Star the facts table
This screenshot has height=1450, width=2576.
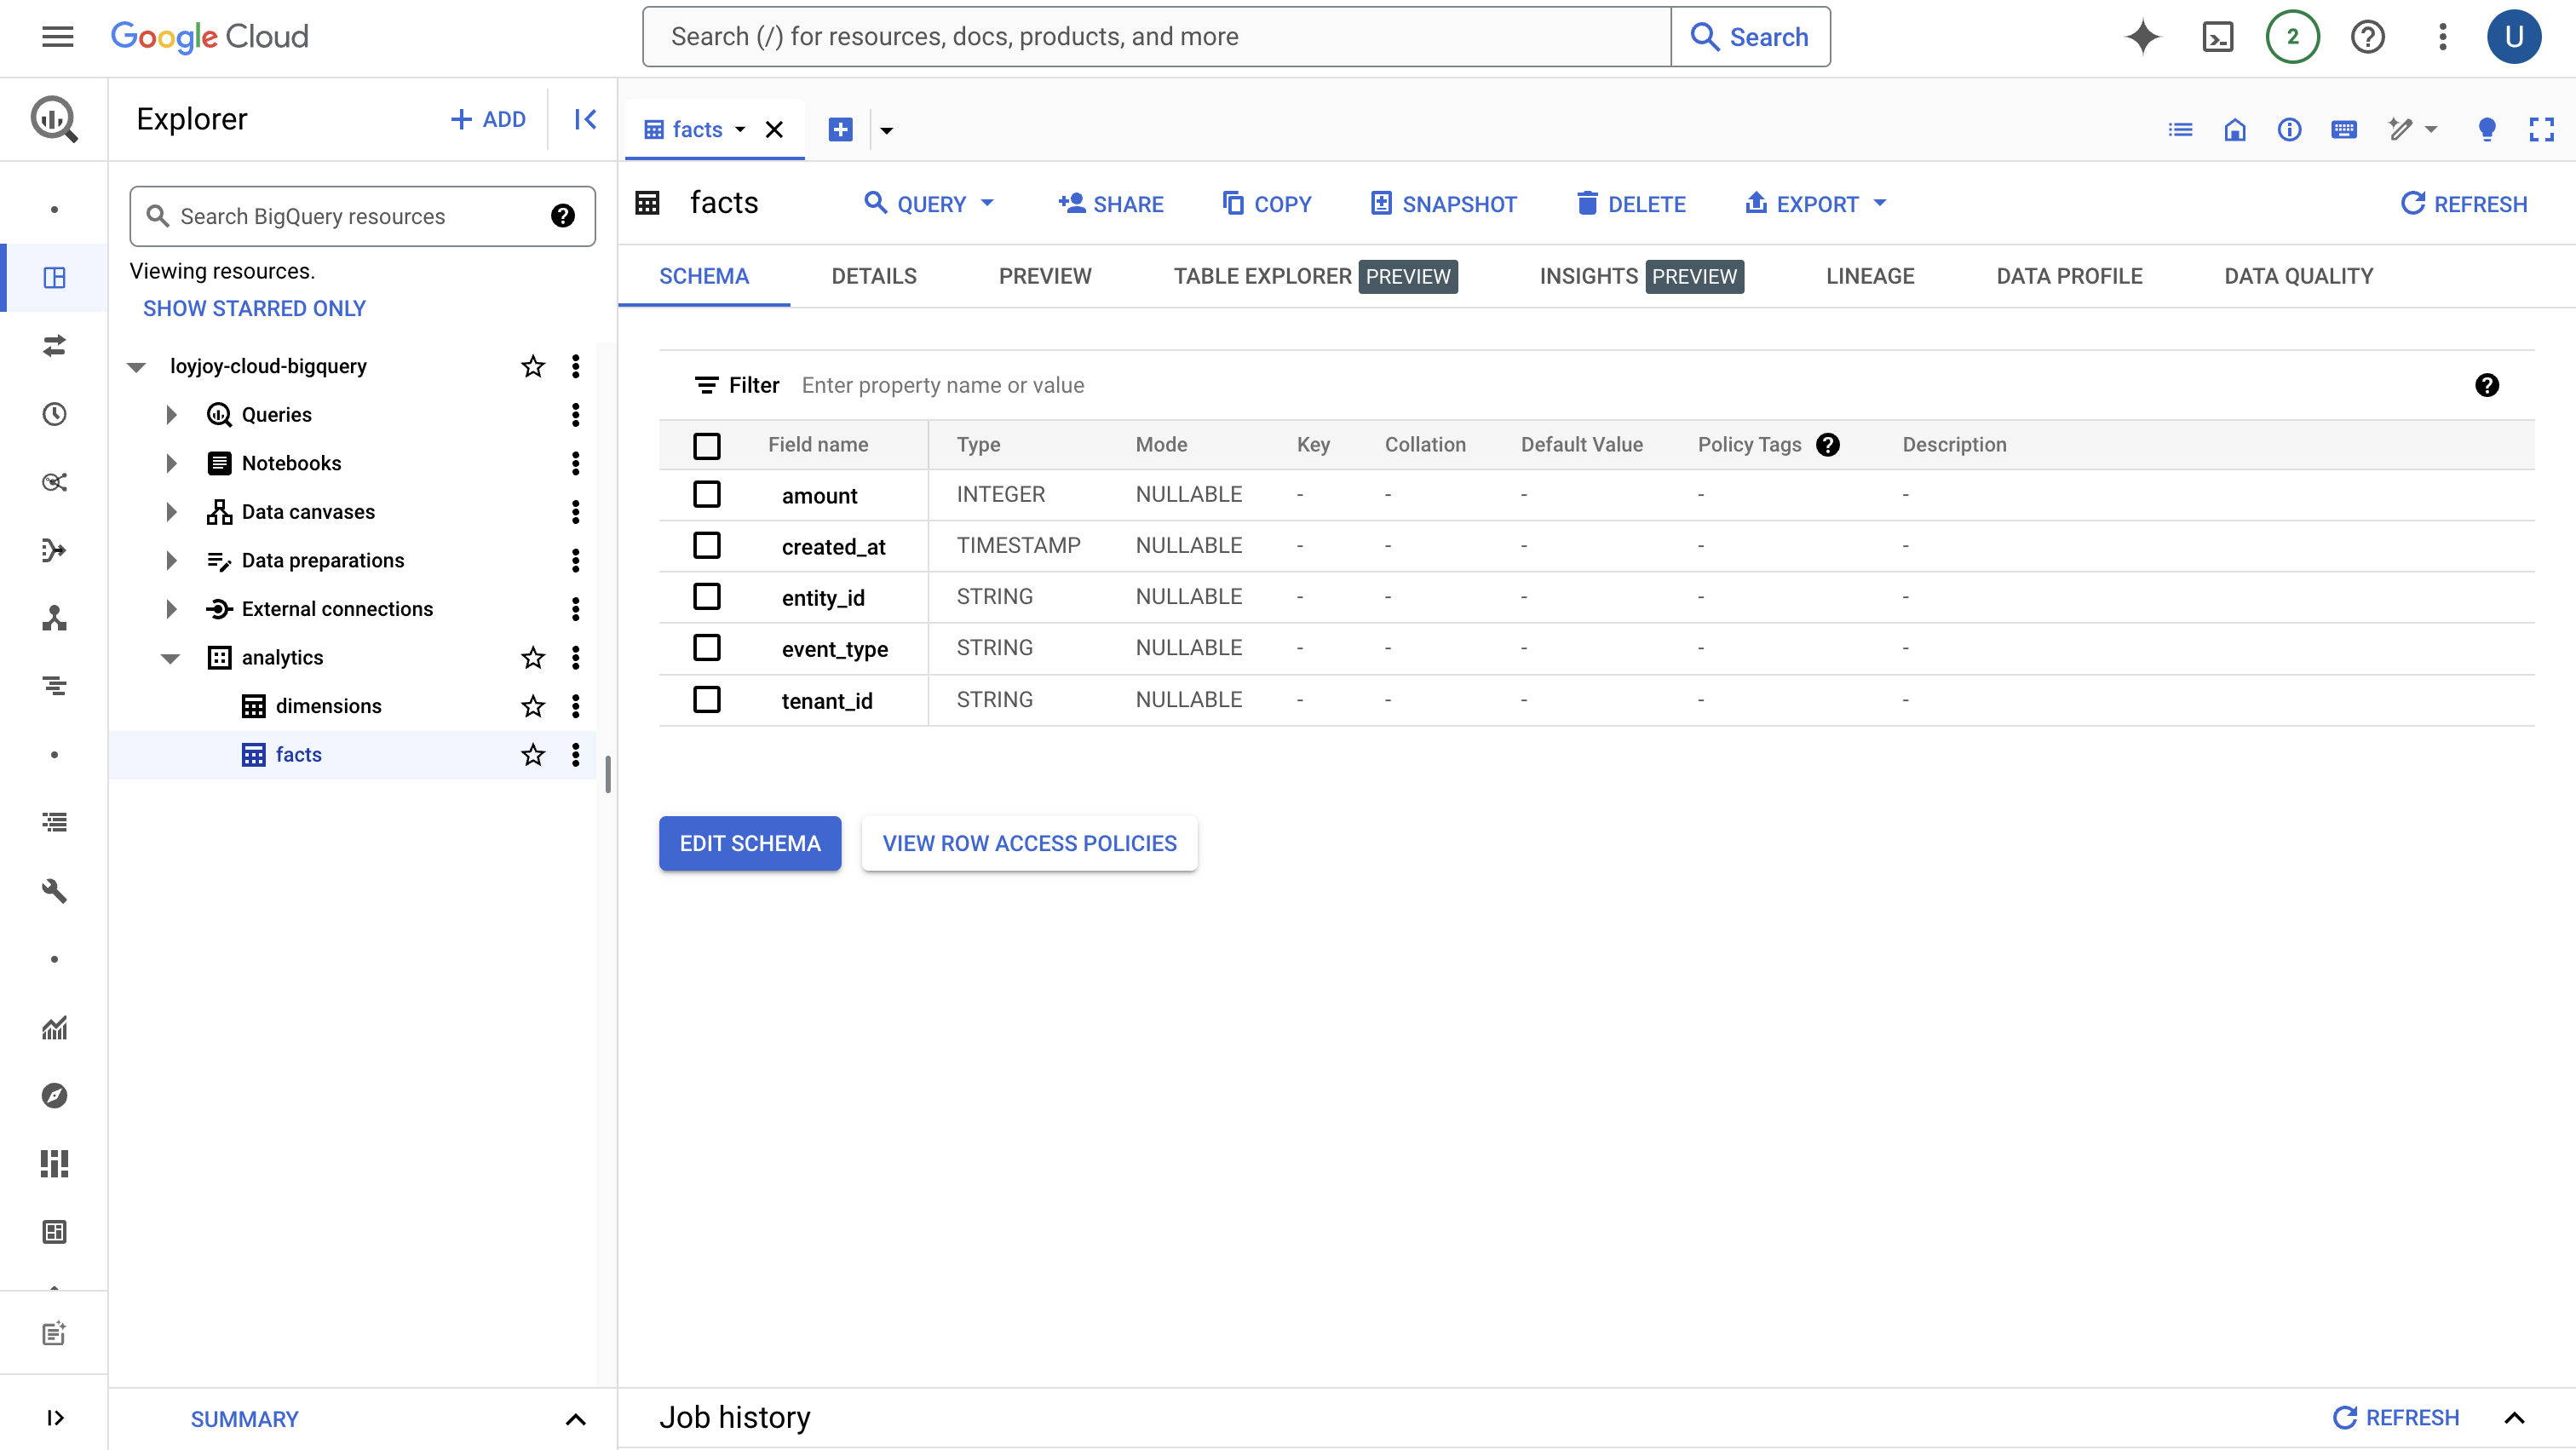(533, 755)
